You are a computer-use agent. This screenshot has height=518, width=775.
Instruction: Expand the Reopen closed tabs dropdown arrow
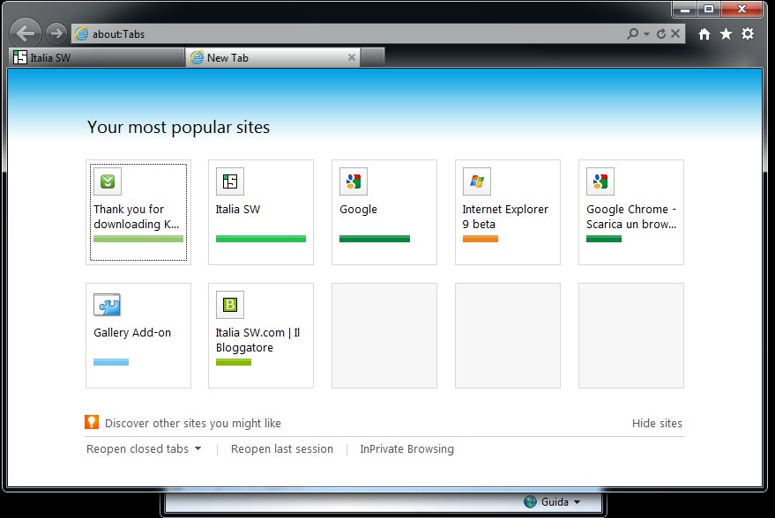click(x=198, y=448)
